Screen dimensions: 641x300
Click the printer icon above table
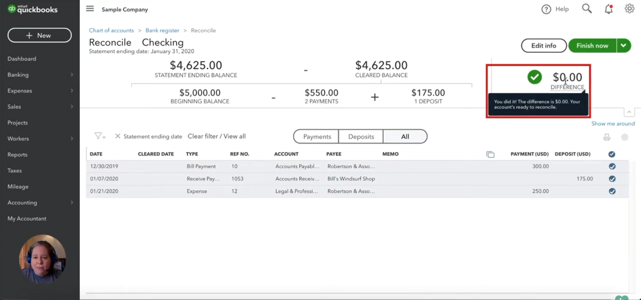(x=607, y=137)
